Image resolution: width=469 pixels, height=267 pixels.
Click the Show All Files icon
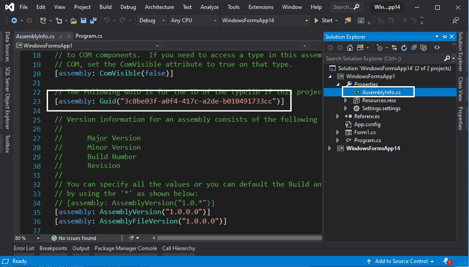424,48
